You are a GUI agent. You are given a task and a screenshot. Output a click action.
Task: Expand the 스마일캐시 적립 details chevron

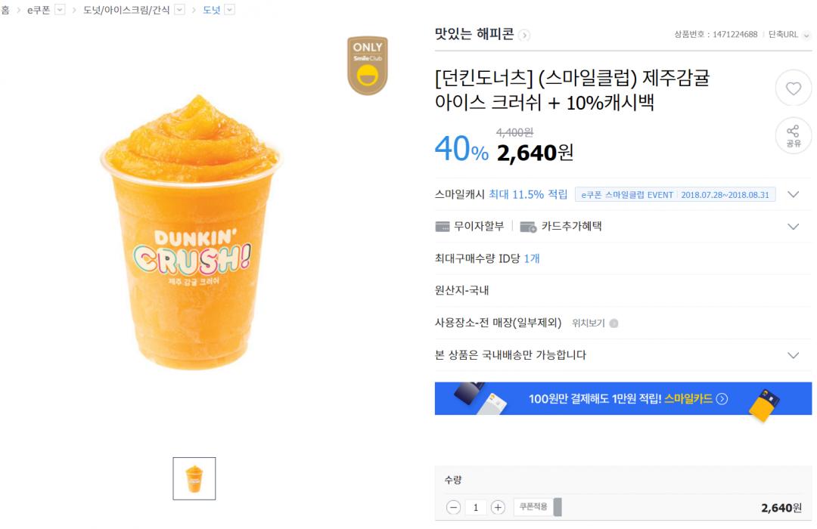(793, 194)
